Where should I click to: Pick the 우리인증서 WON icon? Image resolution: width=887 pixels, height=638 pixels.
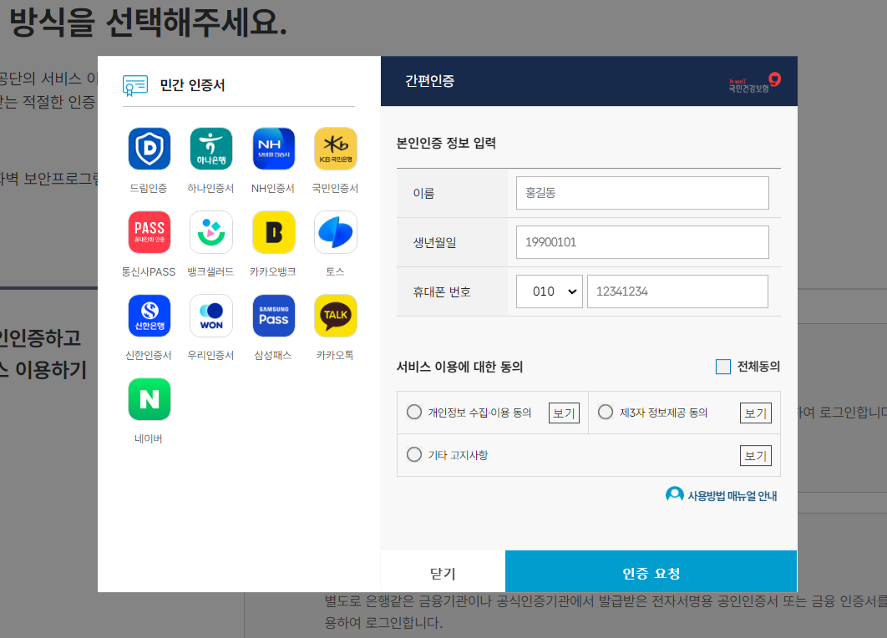(211, 316)
